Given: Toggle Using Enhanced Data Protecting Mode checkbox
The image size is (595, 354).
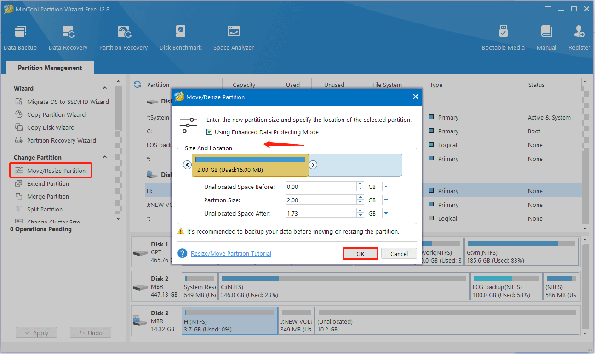Looking at the screenshot, I should click(x=210, y=132).
